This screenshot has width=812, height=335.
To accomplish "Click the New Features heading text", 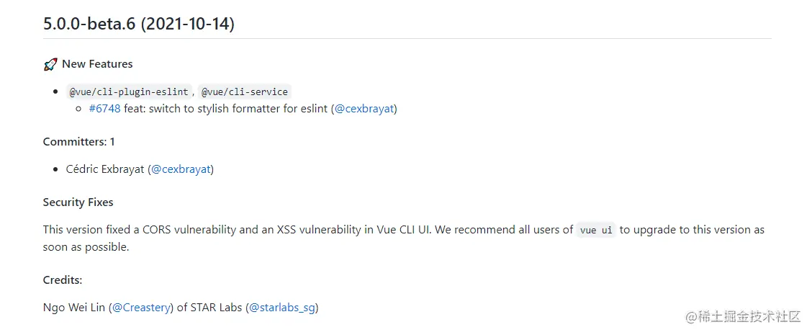I will (97, 64).
